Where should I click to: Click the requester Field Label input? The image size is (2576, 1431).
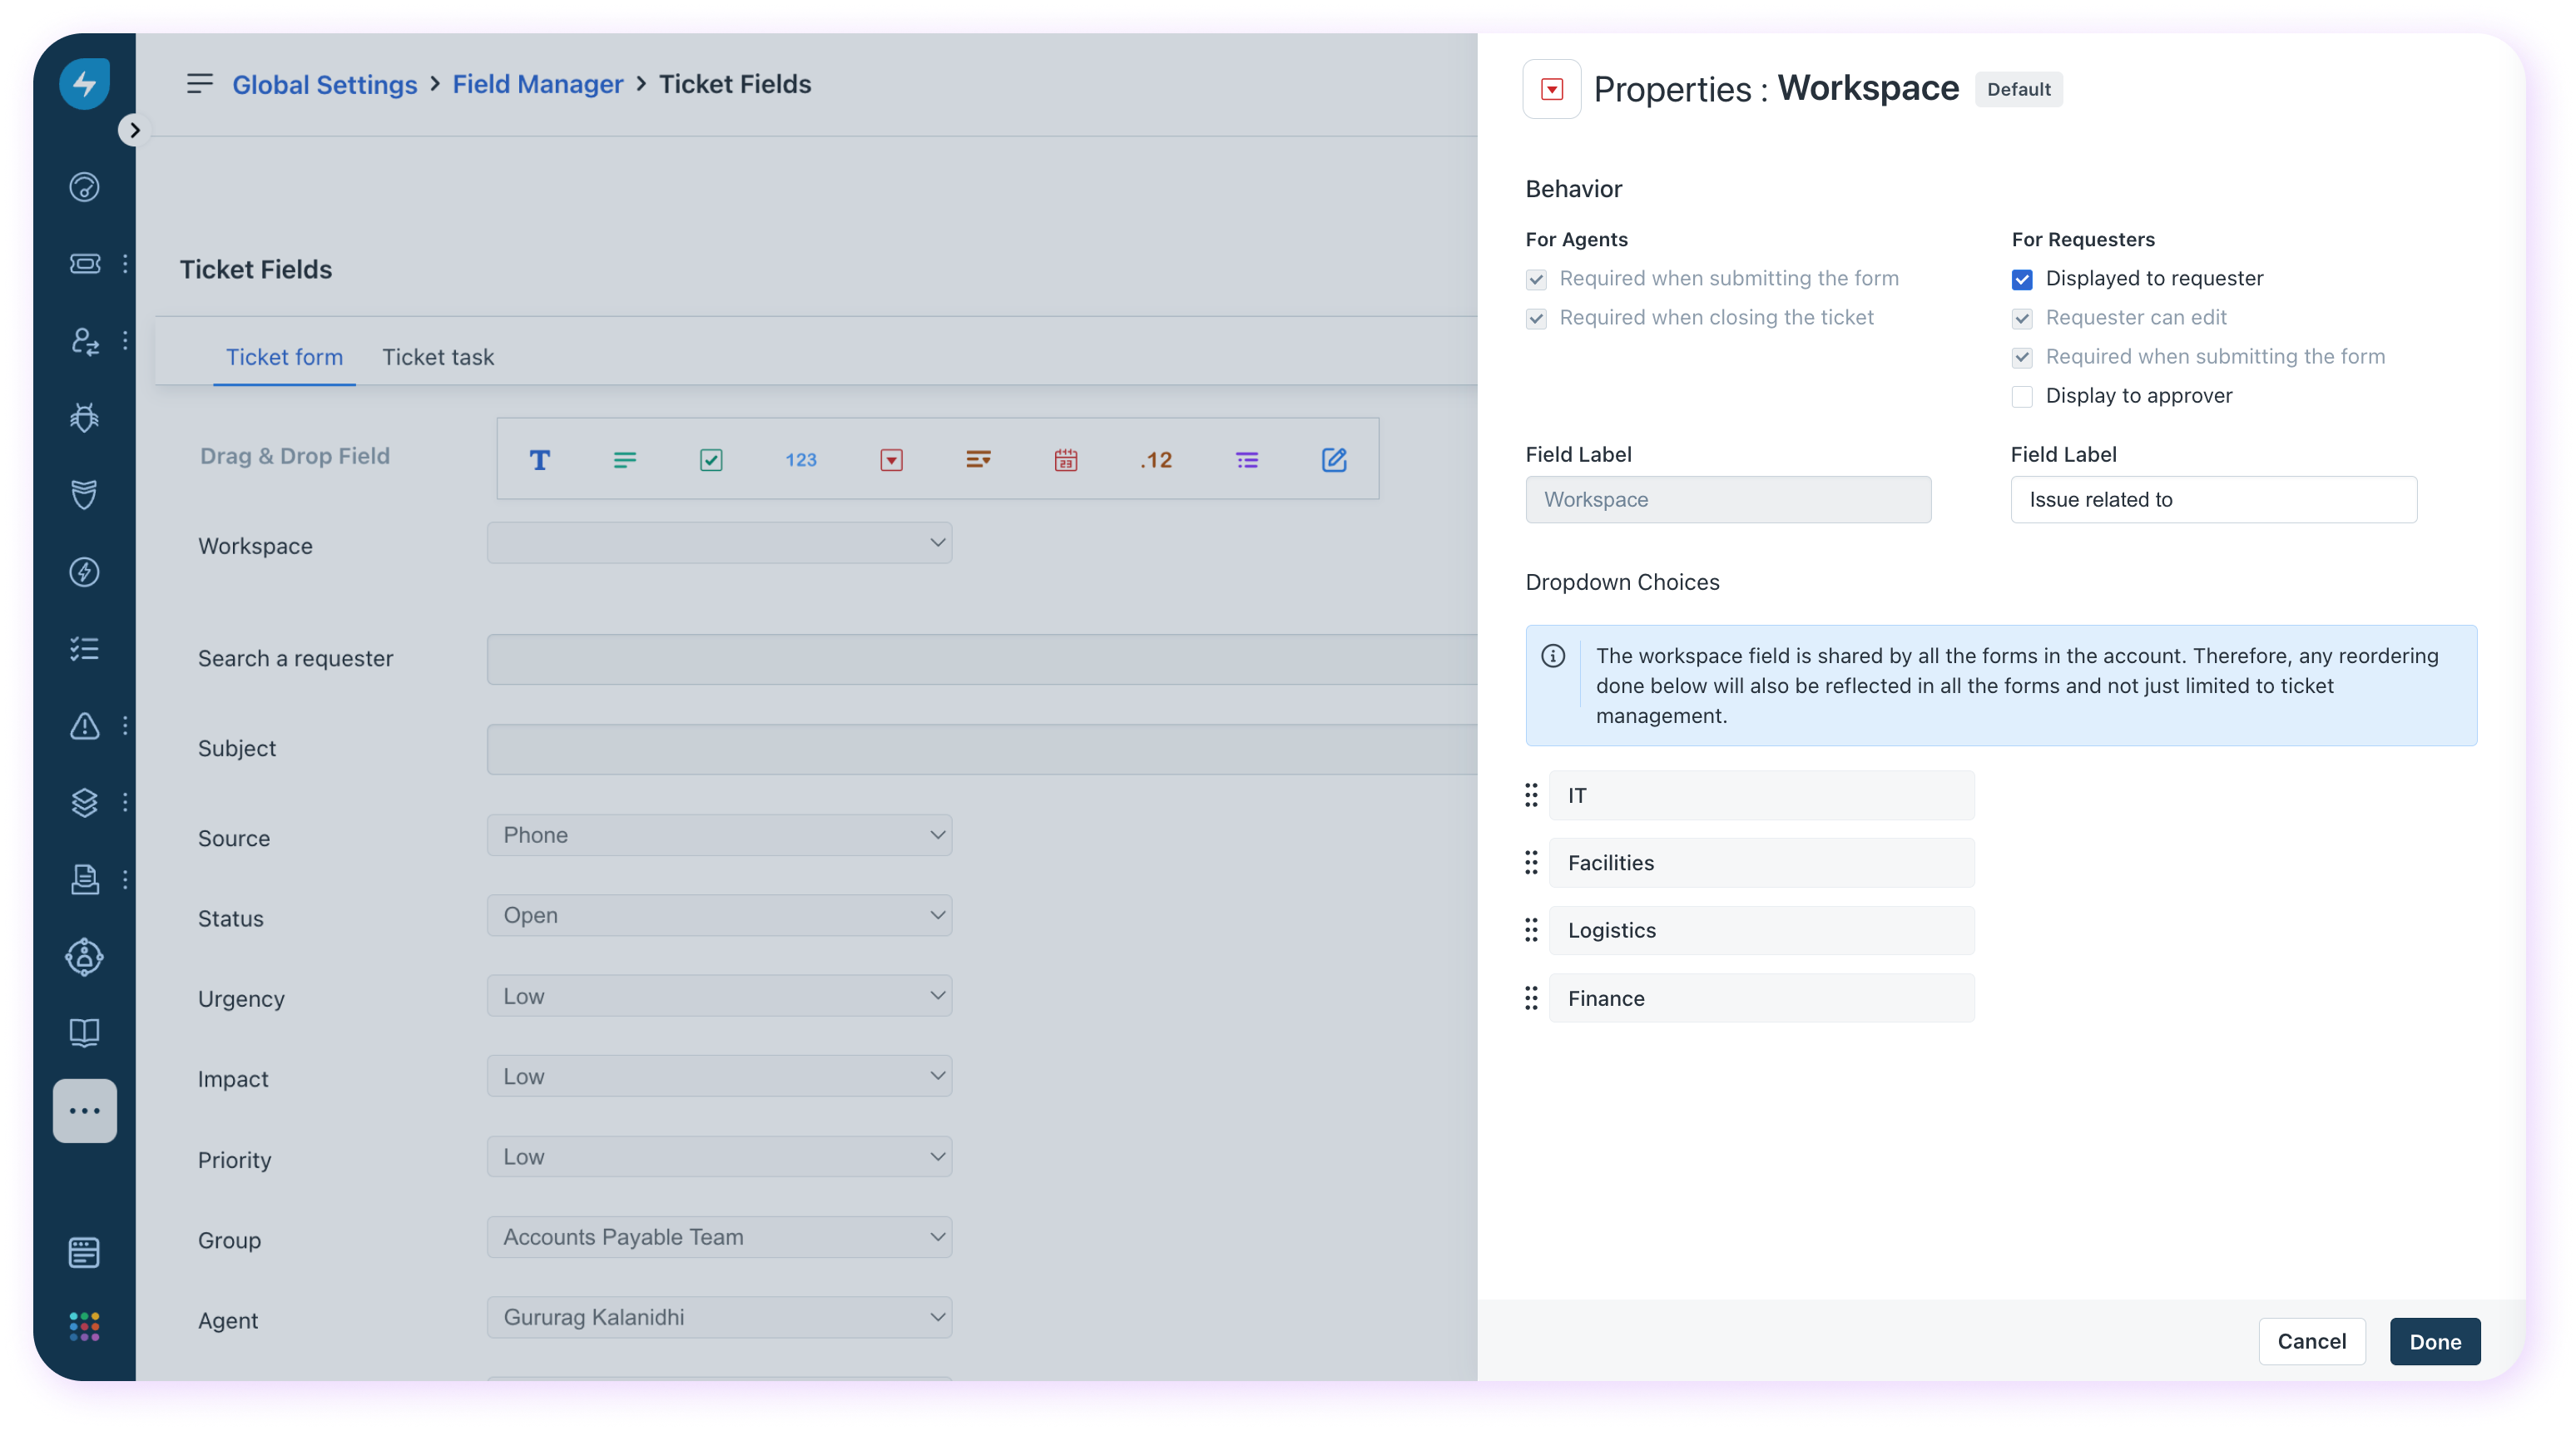[2213, 500]
